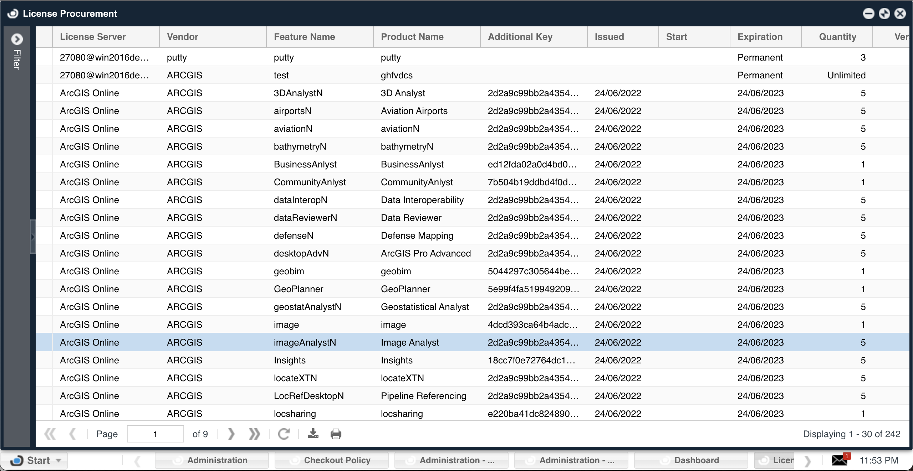The height and width of the screenshot is (471, 913).
Task: Click the download export icon
Action: click(313, 434)
